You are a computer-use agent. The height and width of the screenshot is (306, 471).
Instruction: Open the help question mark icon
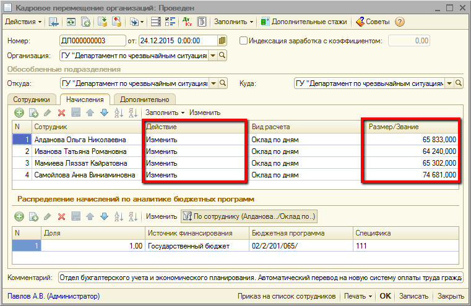click(400, 22)
